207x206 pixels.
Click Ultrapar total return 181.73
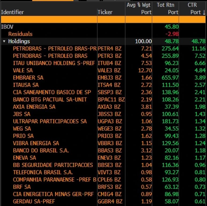170,122
